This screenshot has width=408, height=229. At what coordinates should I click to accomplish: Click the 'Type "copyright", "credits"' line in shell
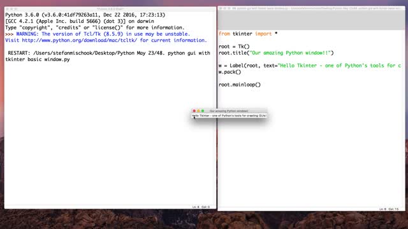pyautogui.click(x=95, y=27)
